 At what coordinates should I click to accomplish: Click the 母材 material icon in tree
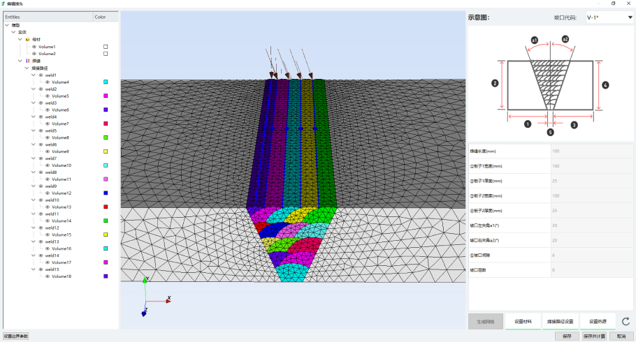click(27, 40)
